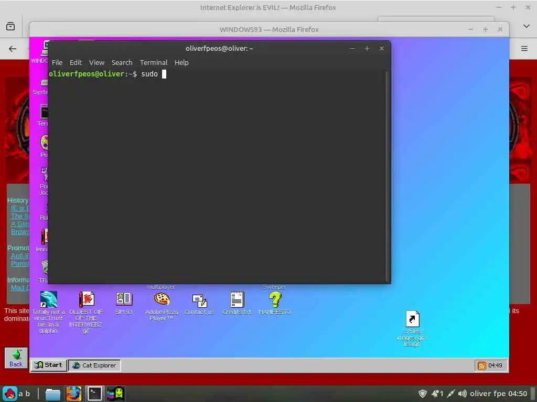Screen dimensions: 537x402
Task: Click the WINDOWS93 — Mozilla Firefox title bar
Action: (x=269, y=29)
